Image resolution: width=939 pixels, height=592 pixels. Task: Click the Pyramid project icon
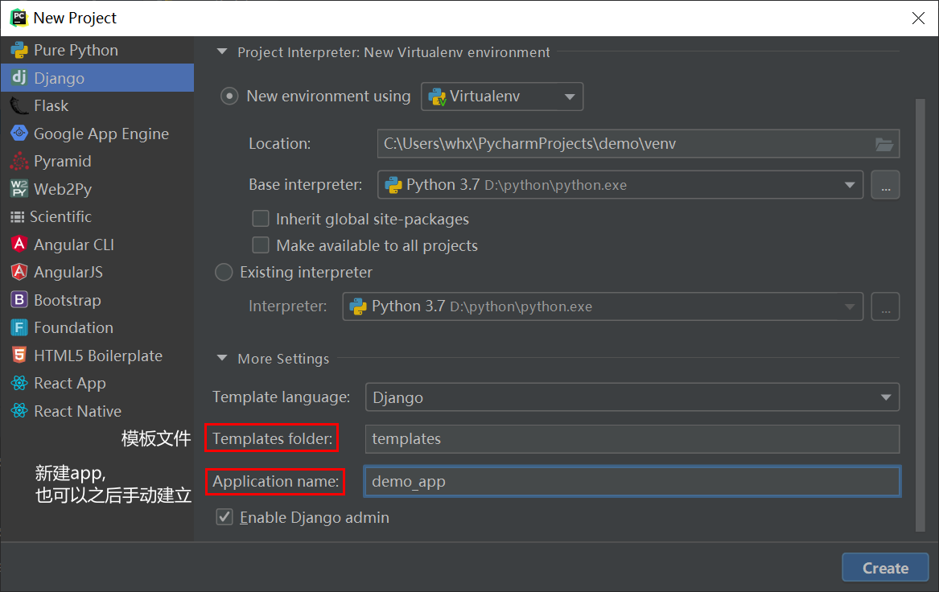pos(19,161)
